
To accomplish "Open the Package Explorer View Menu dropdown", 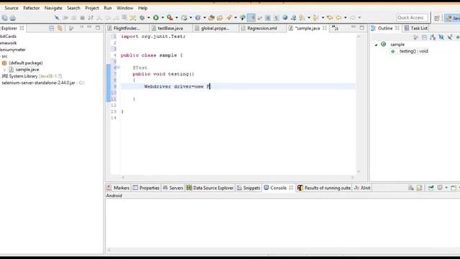I will (x=81, y=27).
